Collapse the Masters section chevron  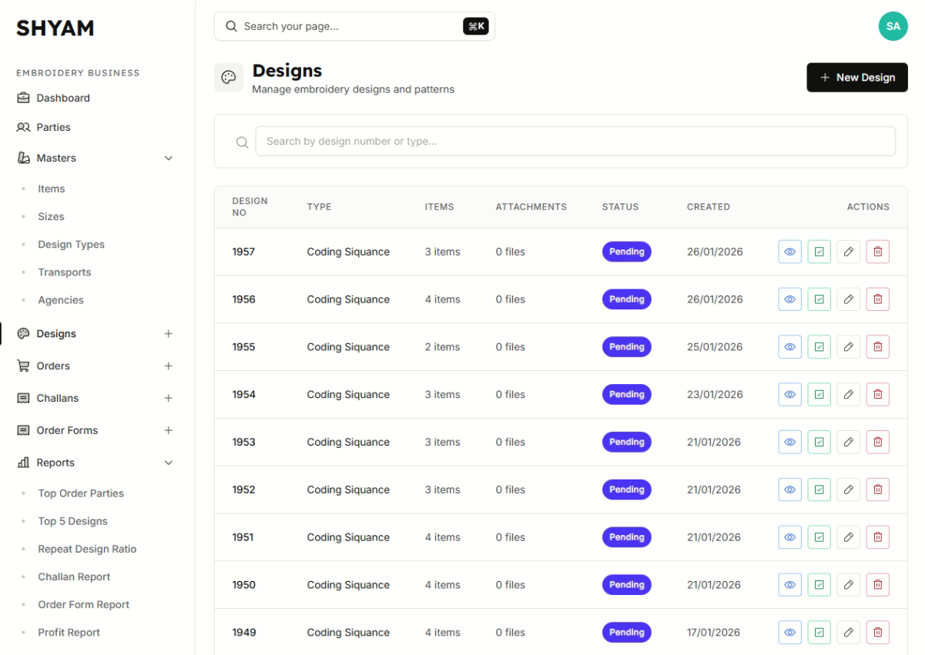169,159
